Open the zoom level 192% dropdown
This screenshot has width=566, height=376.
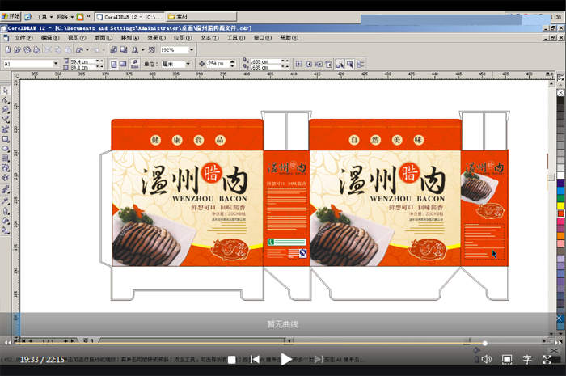192,50
